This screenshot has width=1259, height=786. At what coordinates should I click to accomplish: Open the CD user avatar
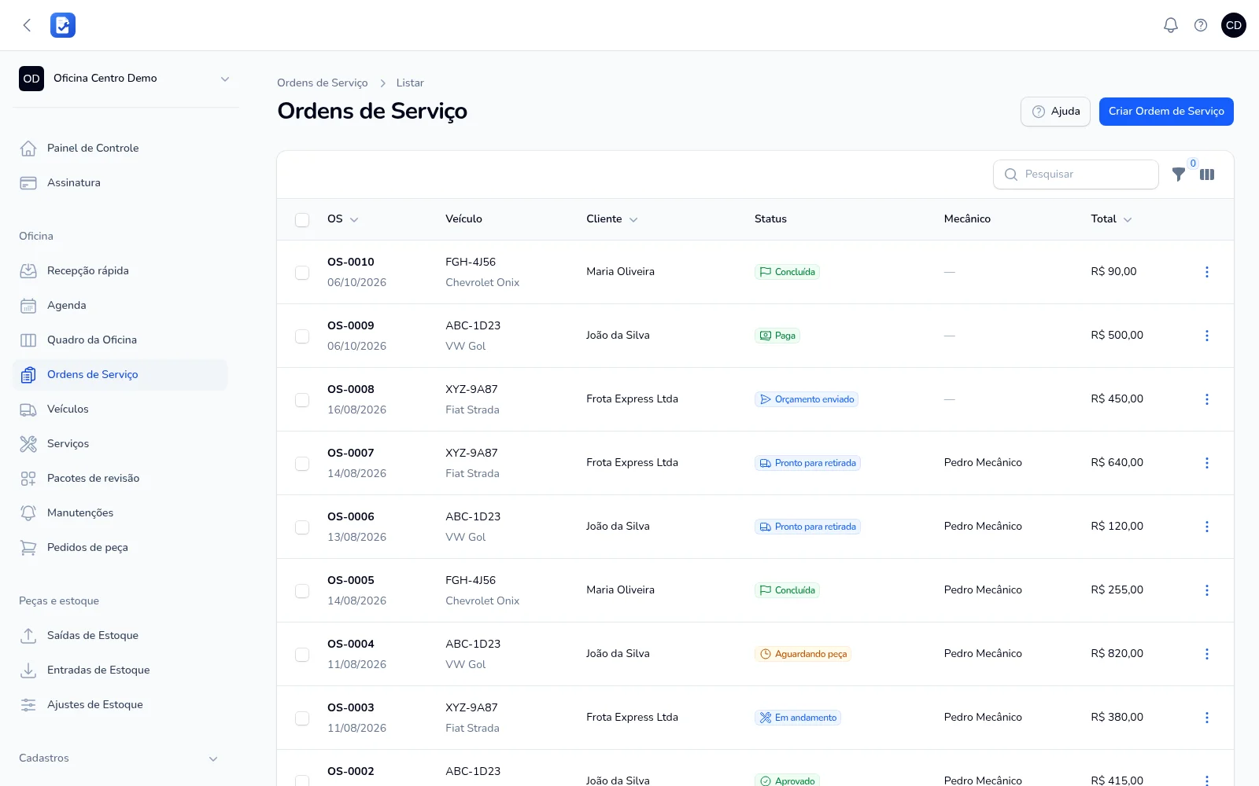click(1234, 25)
